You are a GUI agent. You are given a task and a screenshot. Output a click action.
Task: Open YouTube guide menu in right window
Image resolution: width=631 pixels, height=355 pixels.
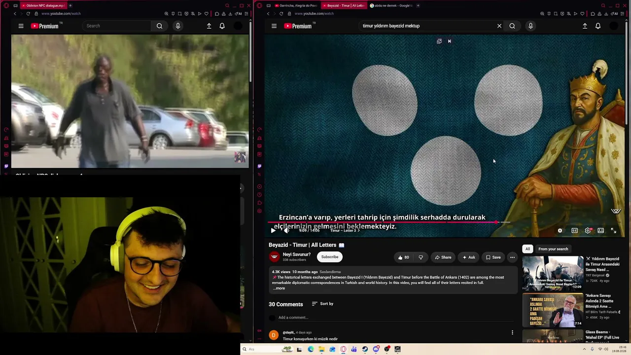pos(274,26)
